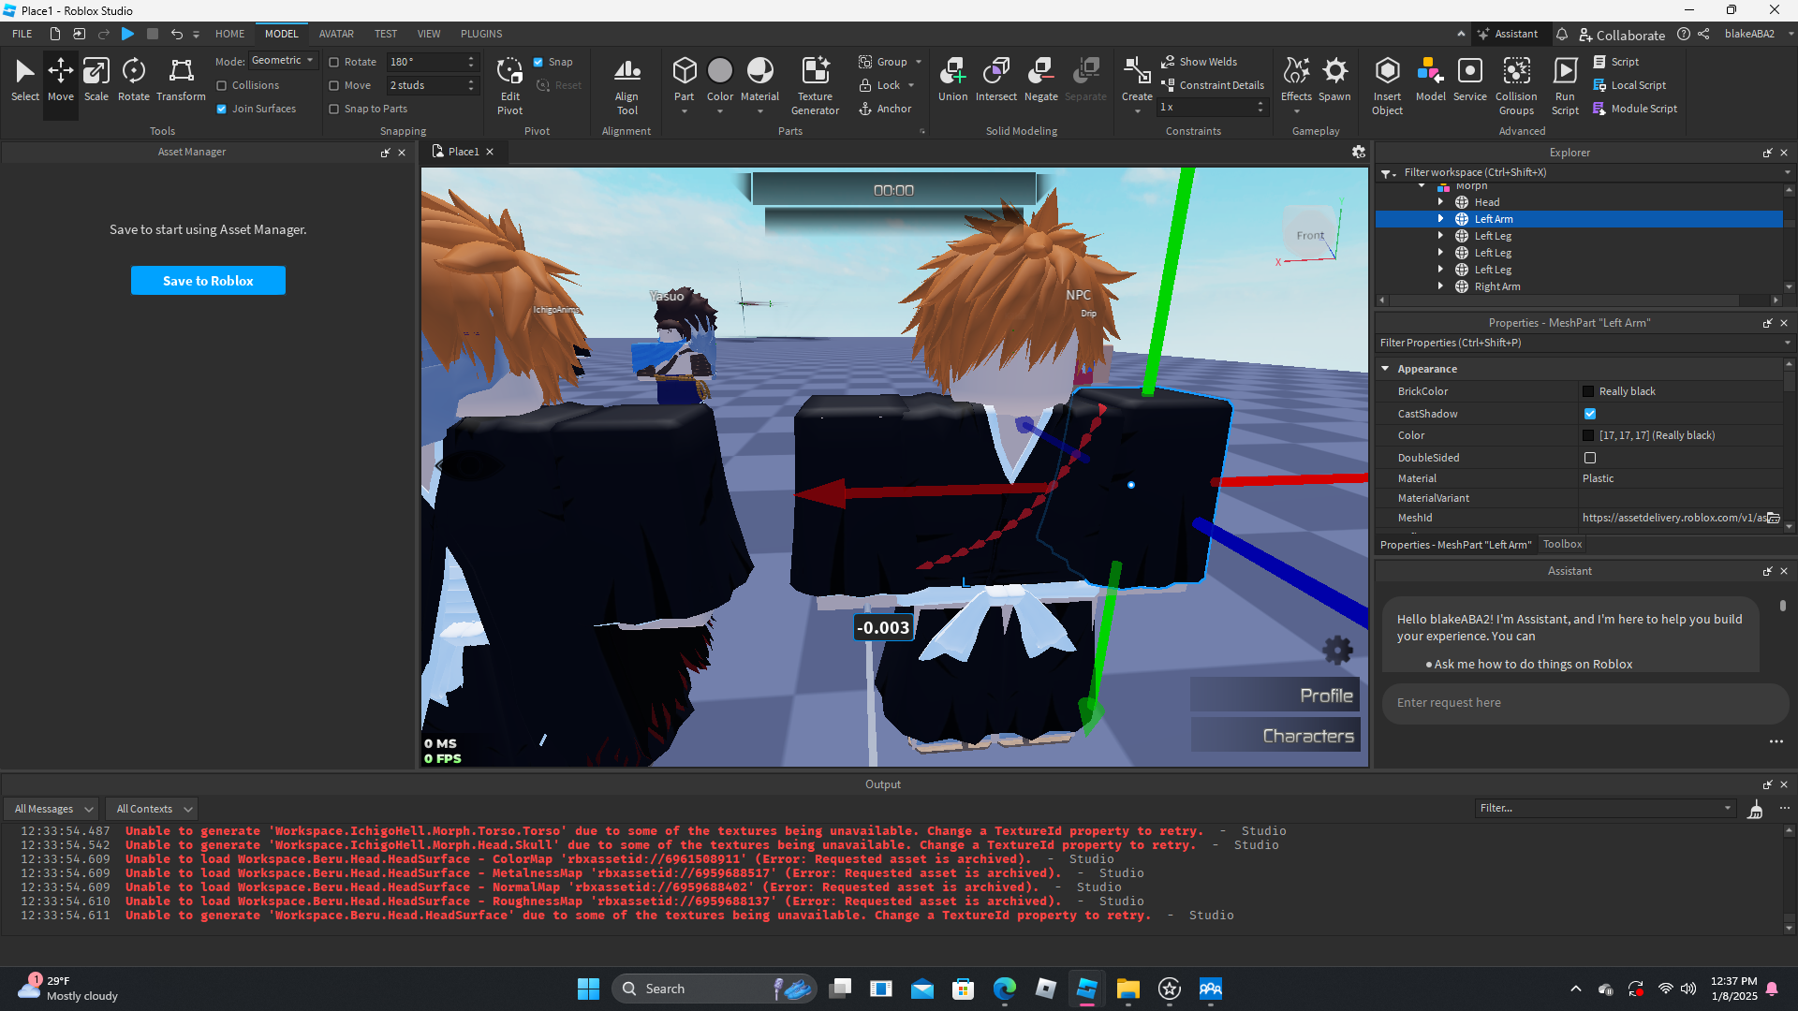Enable the Collisions checkbox
1798x1011 pixels.
tap(222, 85)
